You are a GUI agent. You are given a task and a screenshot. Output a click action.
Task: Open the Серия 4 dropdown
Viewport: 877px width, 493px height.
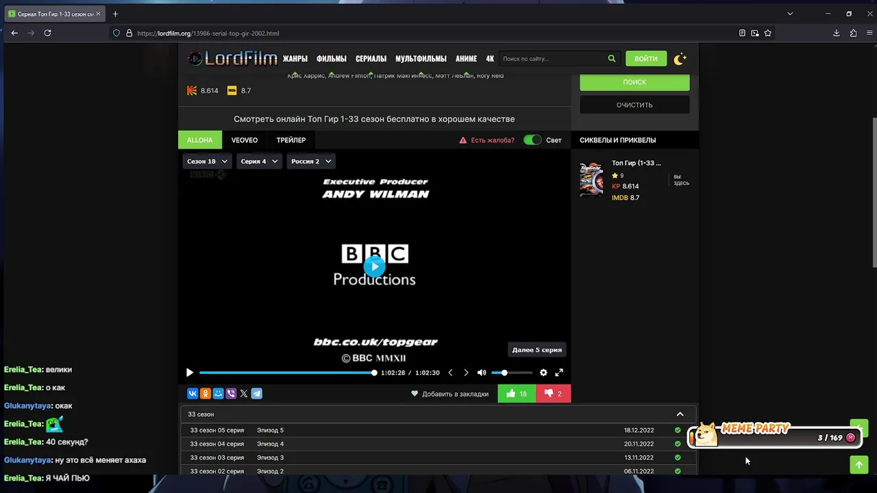259,162
